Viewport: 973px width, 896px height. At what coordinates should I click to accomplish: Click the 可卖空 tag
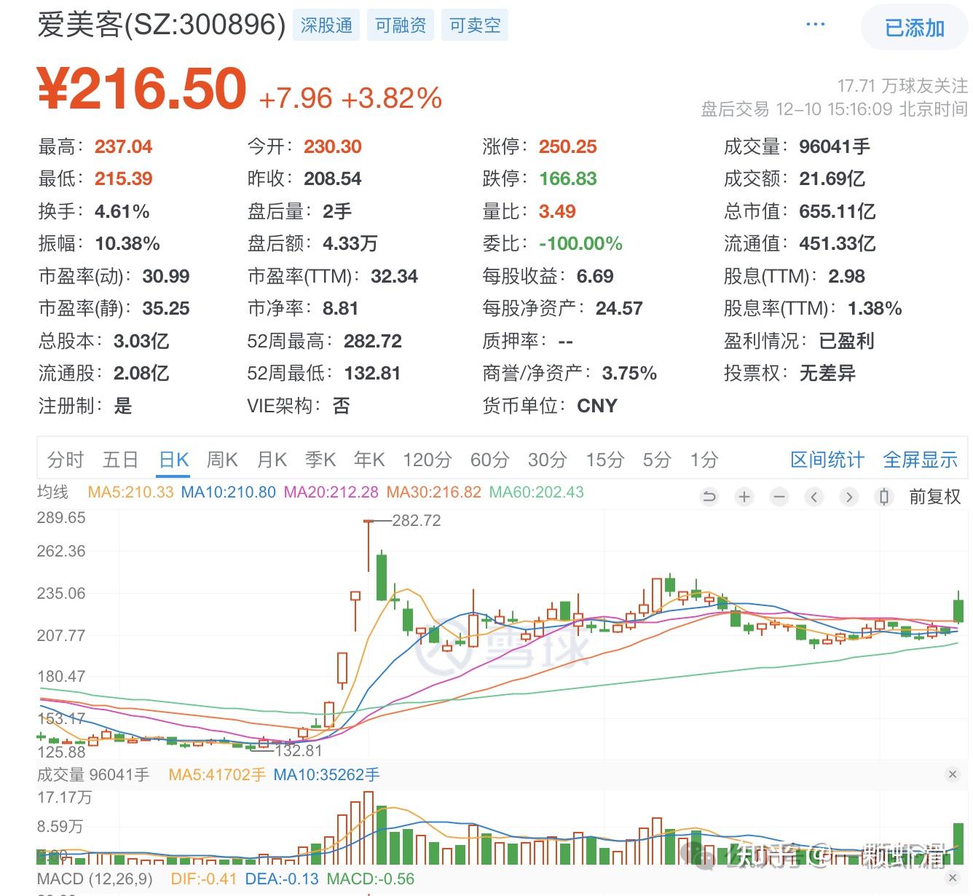475,25
